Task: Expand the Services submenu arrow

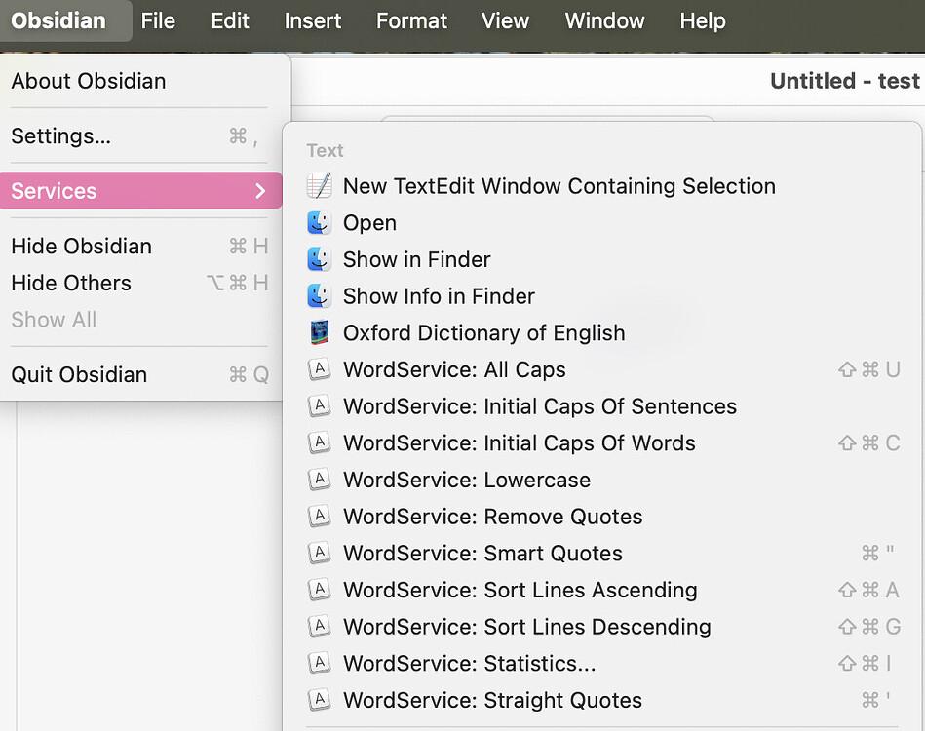Action: 260,191
